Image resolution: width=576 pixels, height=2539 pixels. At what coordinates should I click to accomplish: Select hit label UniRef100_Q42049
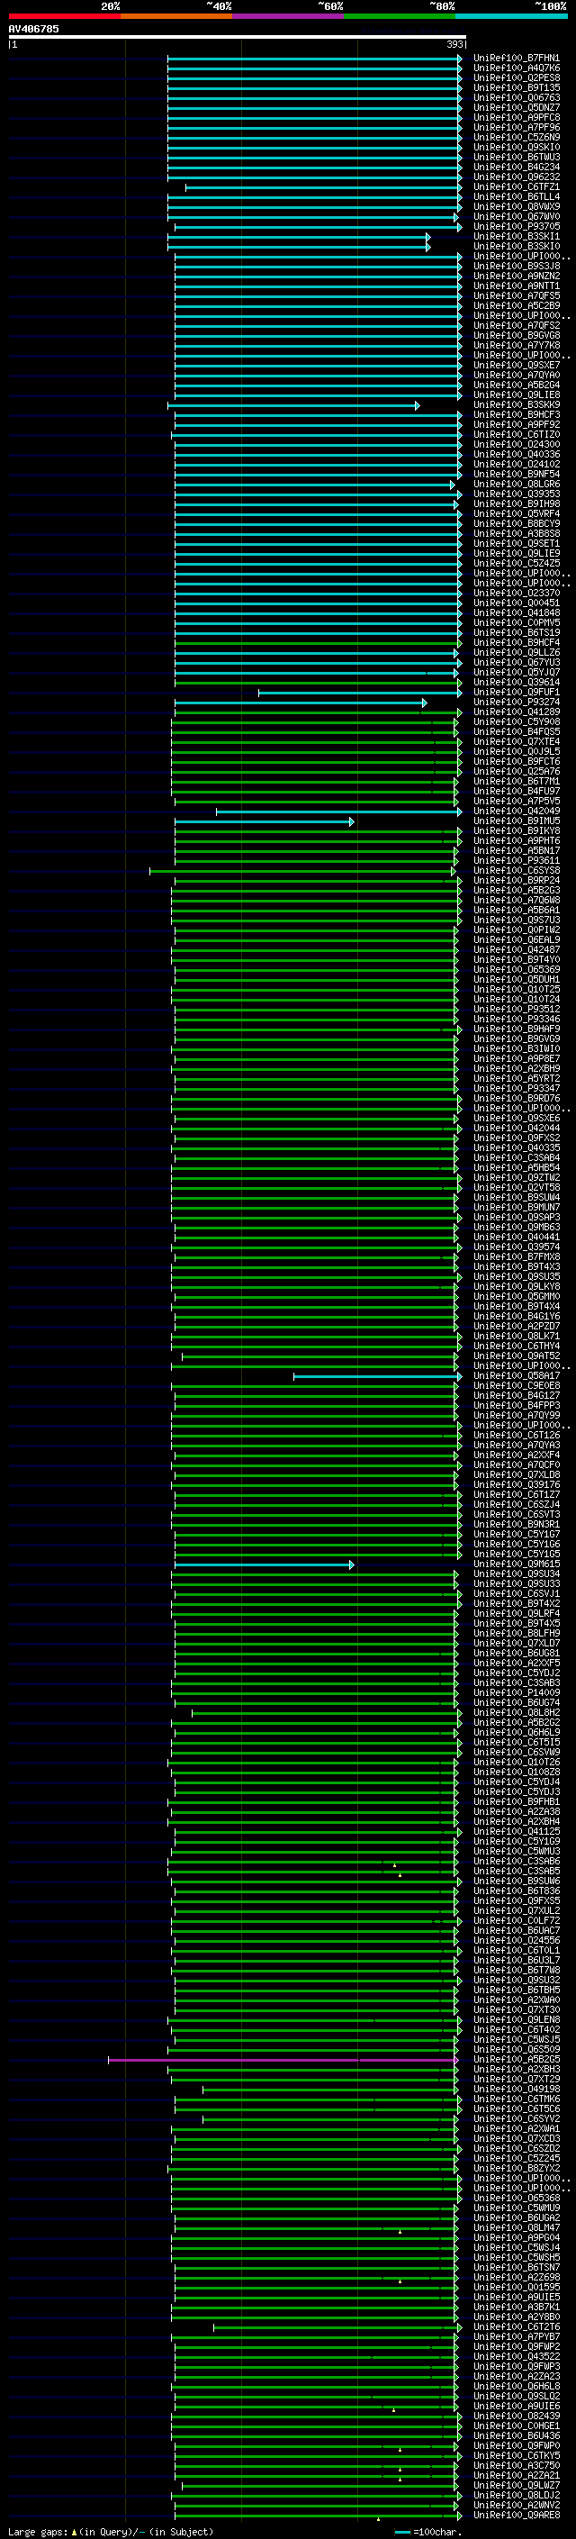pyautogui.click(x=516, y=812)
